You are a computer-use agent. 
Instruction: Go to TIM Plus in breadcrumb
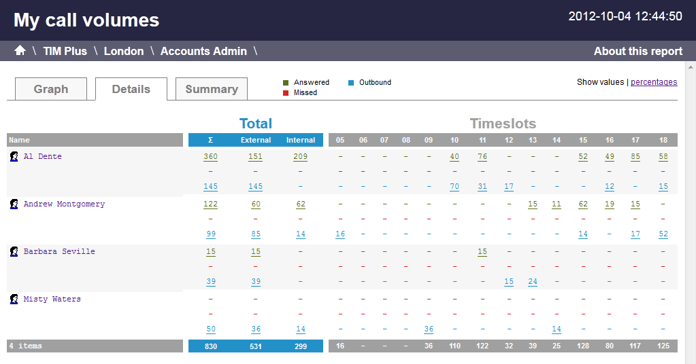(x=65, y=51)
